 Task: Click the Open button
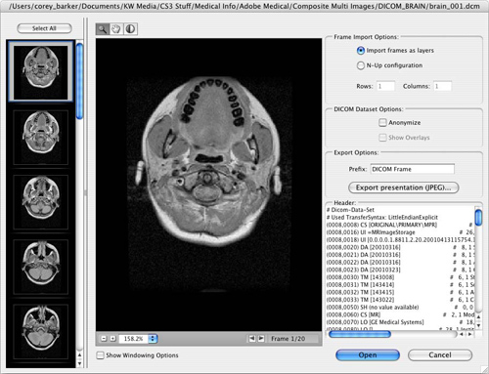pyautogui.click(x=368, y=355)
